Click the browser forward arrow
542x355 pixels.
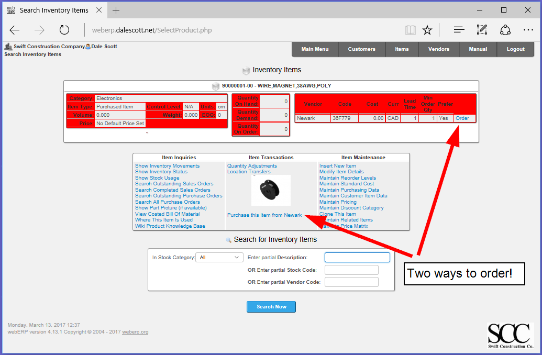pos(39,30)
